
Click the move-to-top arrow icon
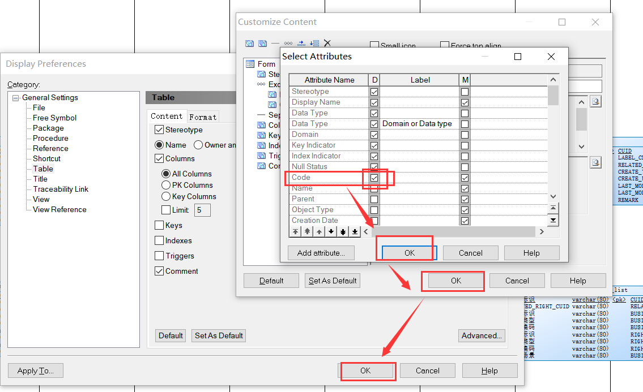295,231
